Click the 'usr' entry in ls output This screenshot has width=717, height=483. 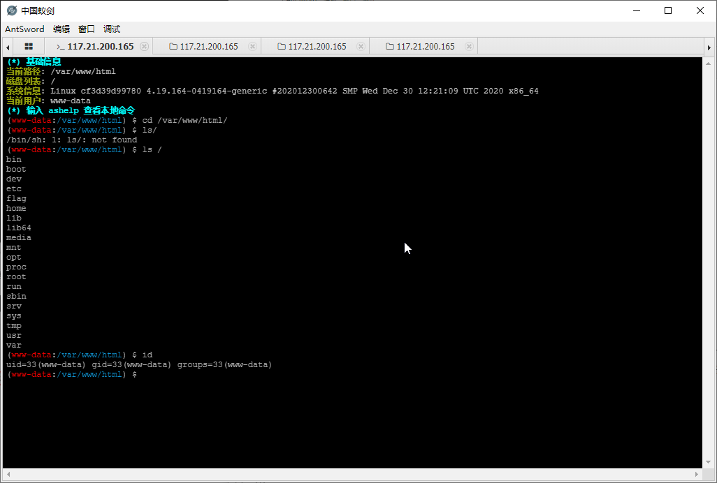[14, 336]
